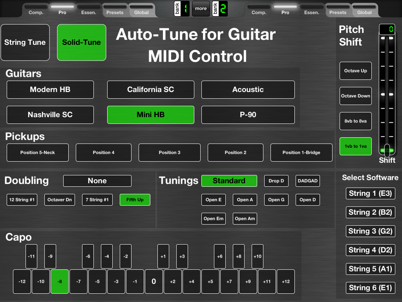
Task: Toggle the Solid-Tune button
Action: [x=82, y=42]
